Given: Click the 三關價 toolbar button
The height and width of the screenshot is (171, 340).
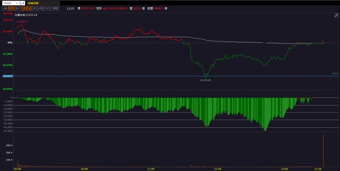Looking at the screenshot, I should 54,8.
